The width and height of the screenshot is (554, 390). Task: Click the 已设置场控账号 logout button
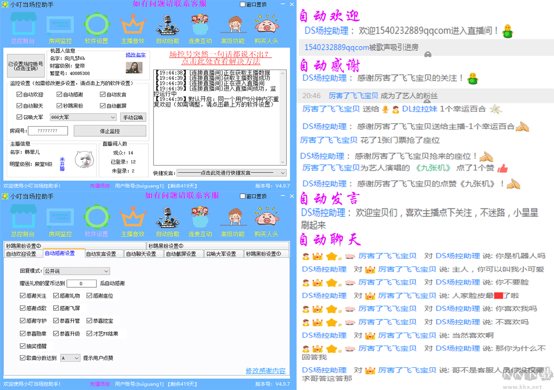26,67
